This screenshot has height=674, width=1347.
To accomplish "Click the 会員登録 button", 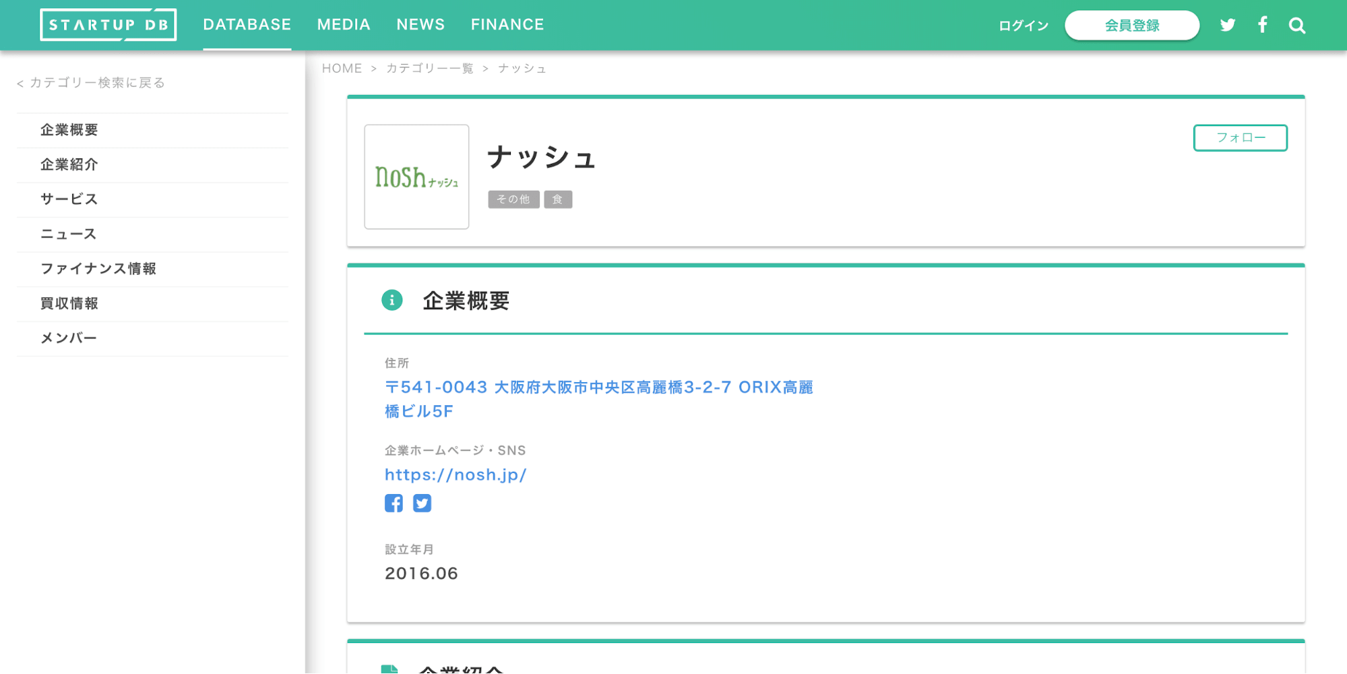I will 1132,26.
